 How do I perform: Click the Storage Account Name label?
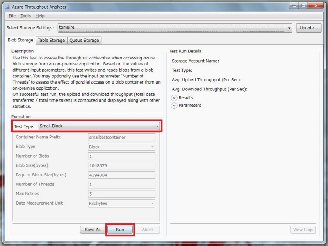[x=196, y=61]
